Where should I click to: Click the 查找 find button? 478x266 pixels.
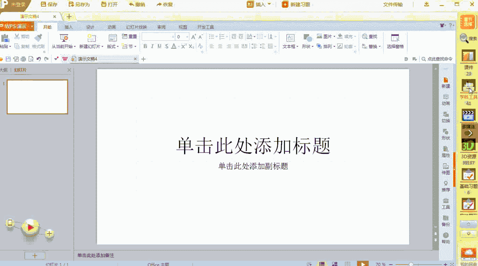tap(370, 37)
